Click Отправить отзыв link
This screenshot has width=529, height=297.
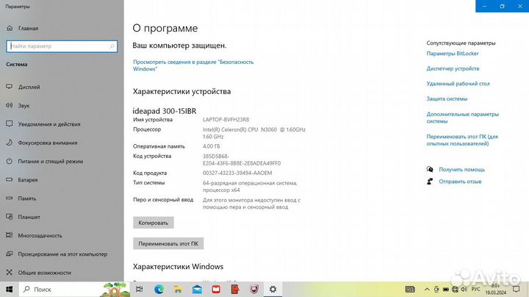460,182
